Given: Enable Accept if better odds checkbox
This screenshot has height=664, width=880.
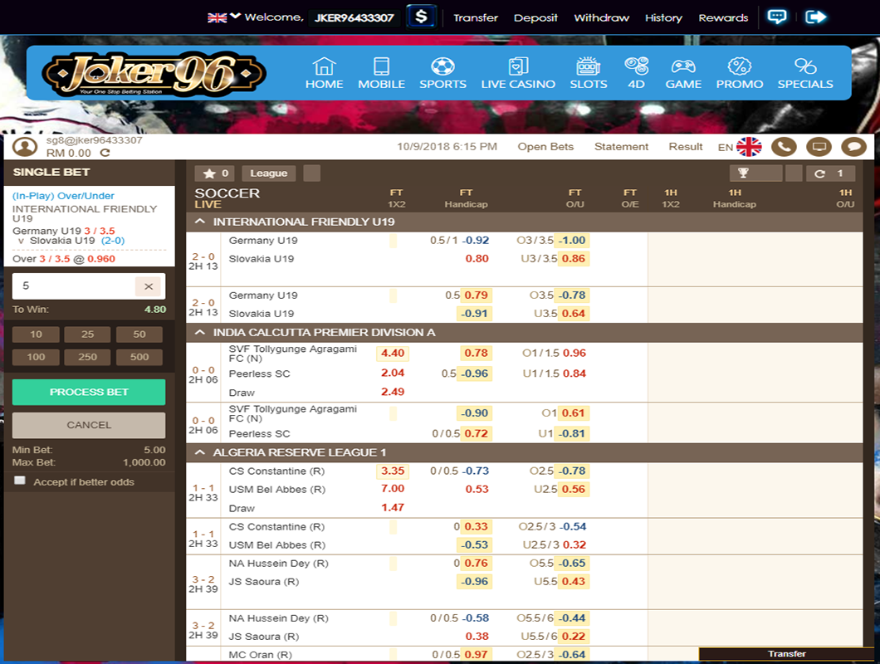Looking at the screenshot, I should pos(20,481).
